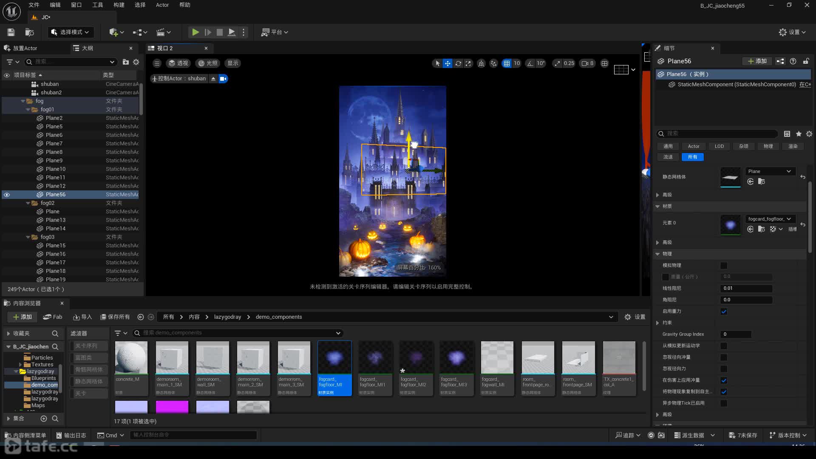Uncheck 启用重力 checkbox

pyautogui.click(x=724, y=312)
